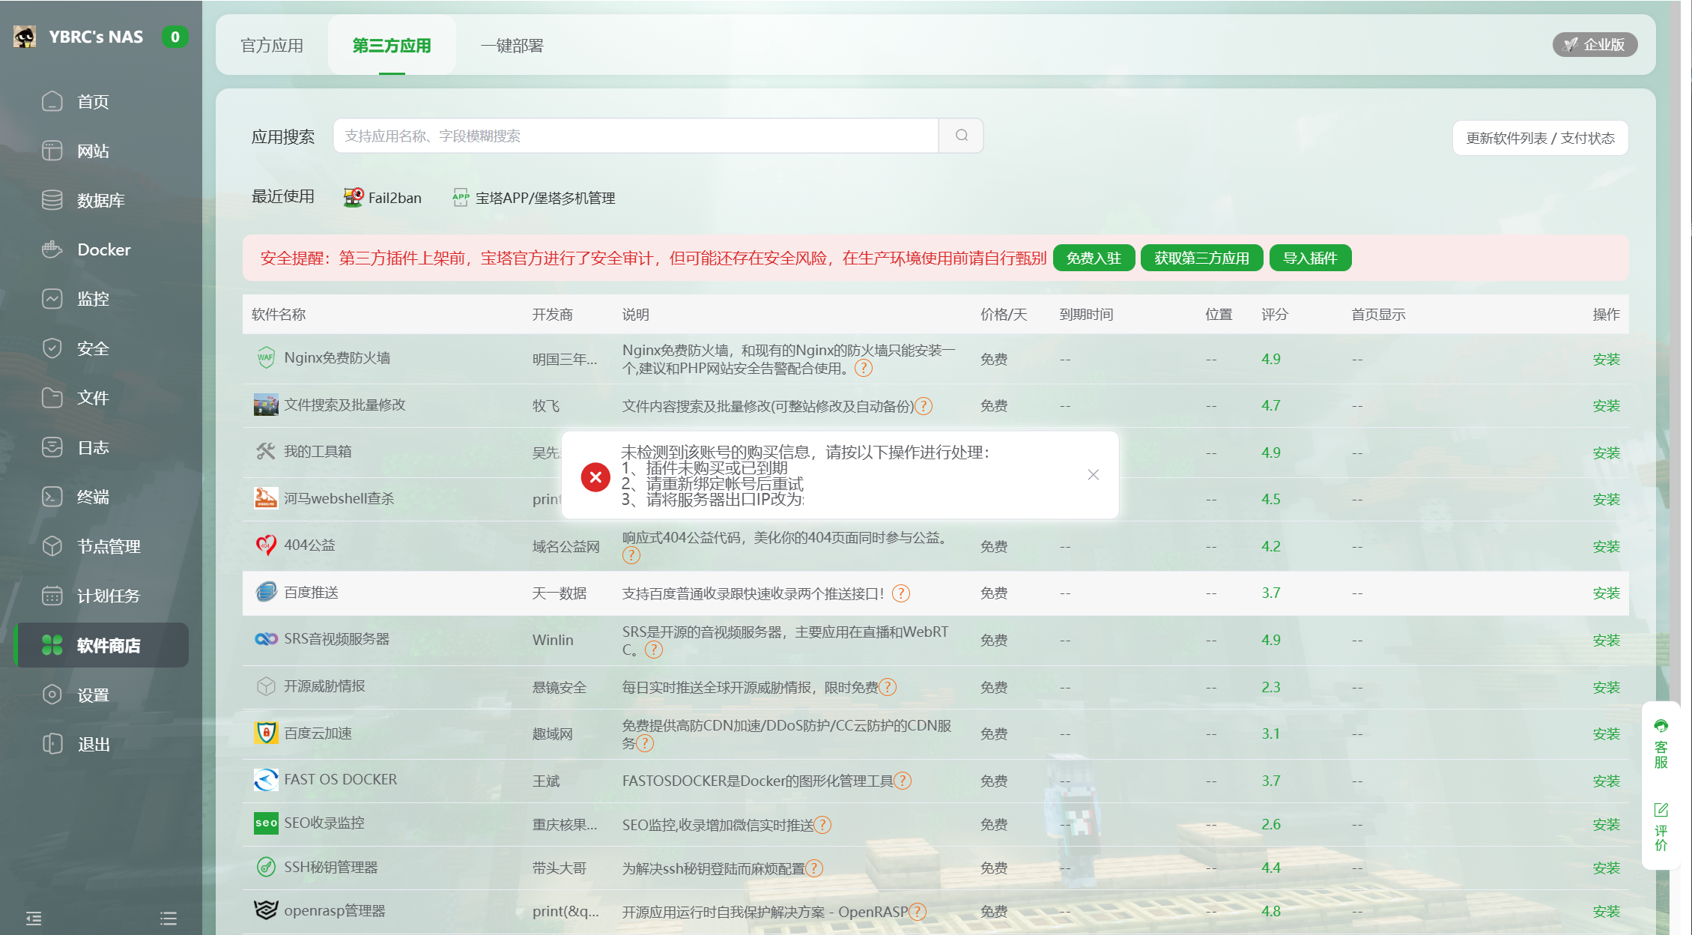
Task: Click the 导入插件 button
Action: (x=1310, y=257)
